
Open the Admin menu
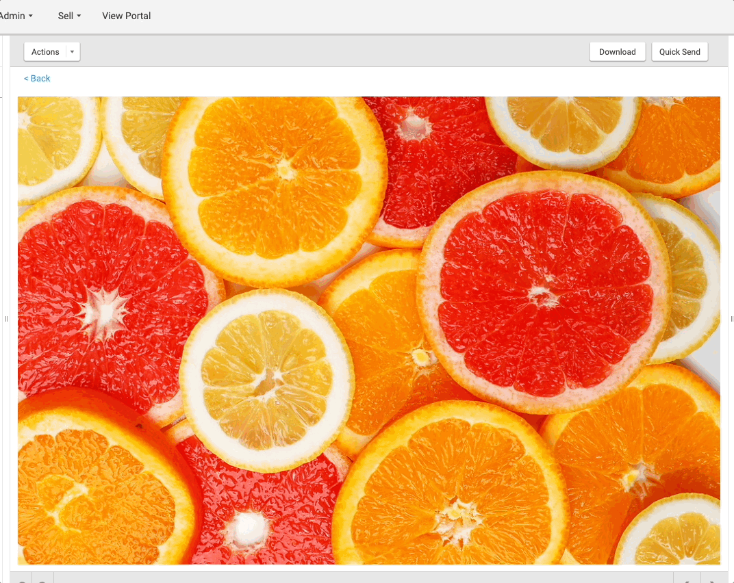(16, 16)
